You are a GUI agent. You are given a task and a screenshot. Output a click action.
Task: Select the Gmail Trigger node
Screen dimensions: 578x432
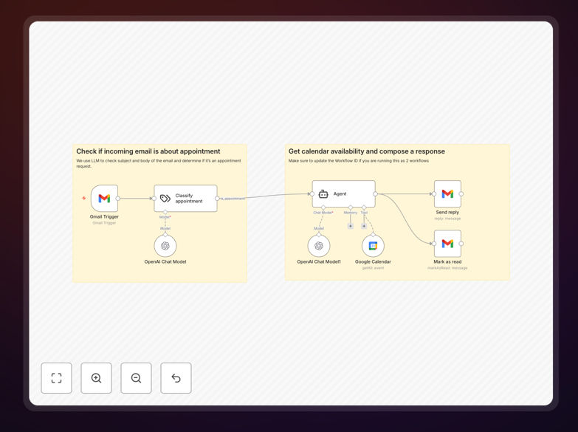point(104,199)
